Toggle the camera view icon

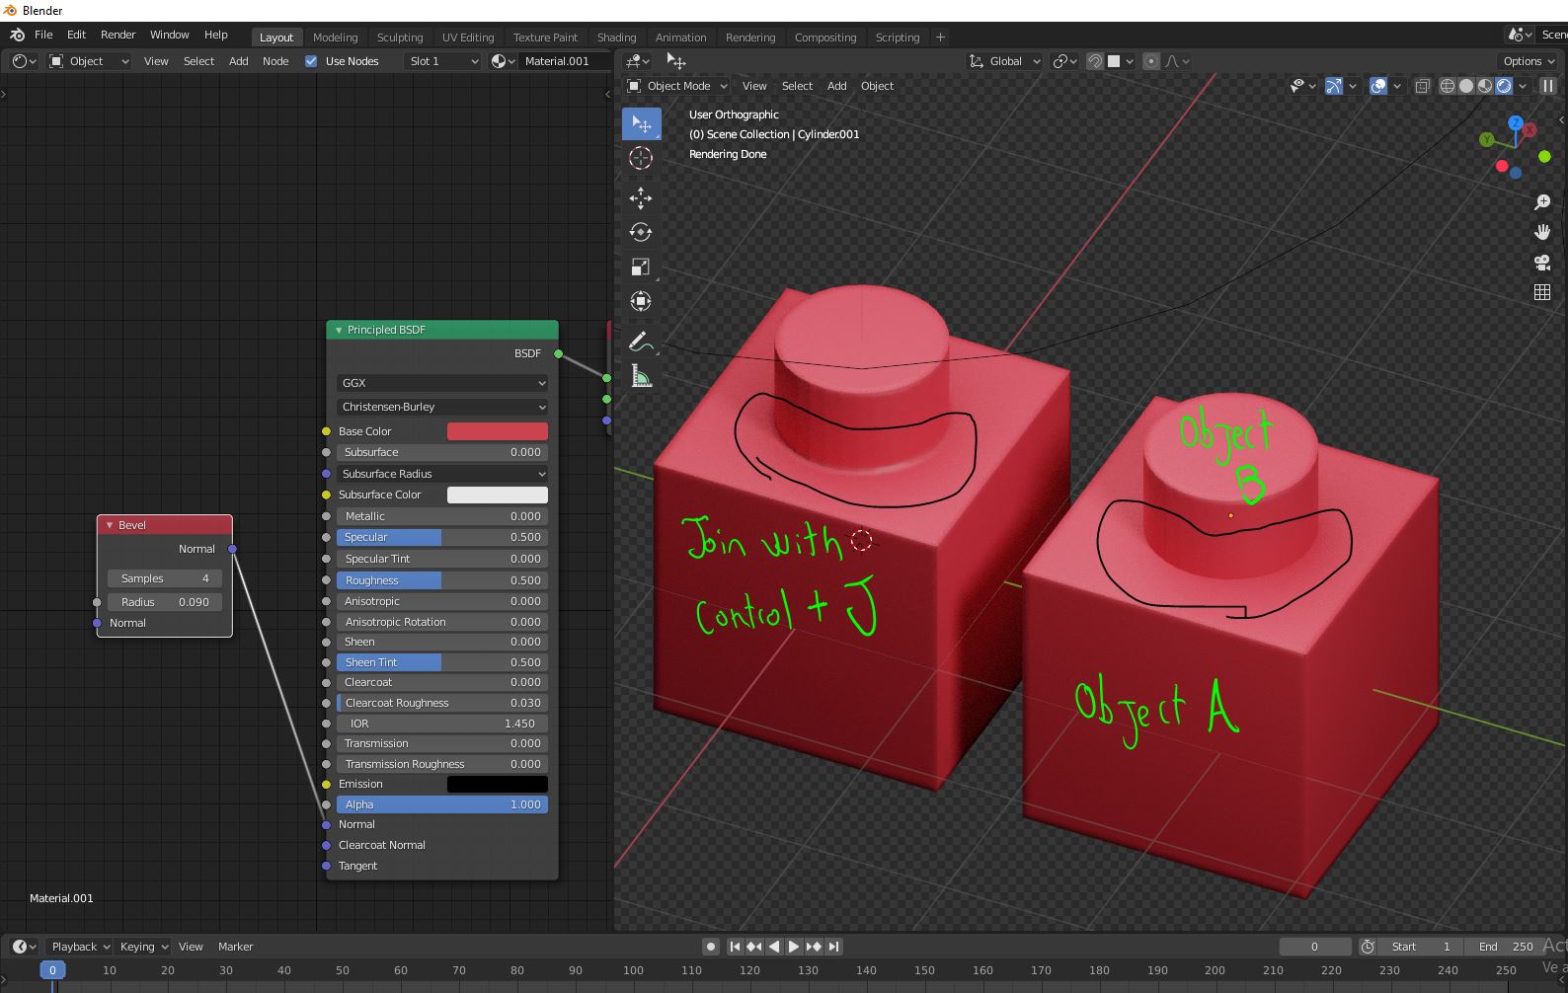click(x=1542, y=263)
